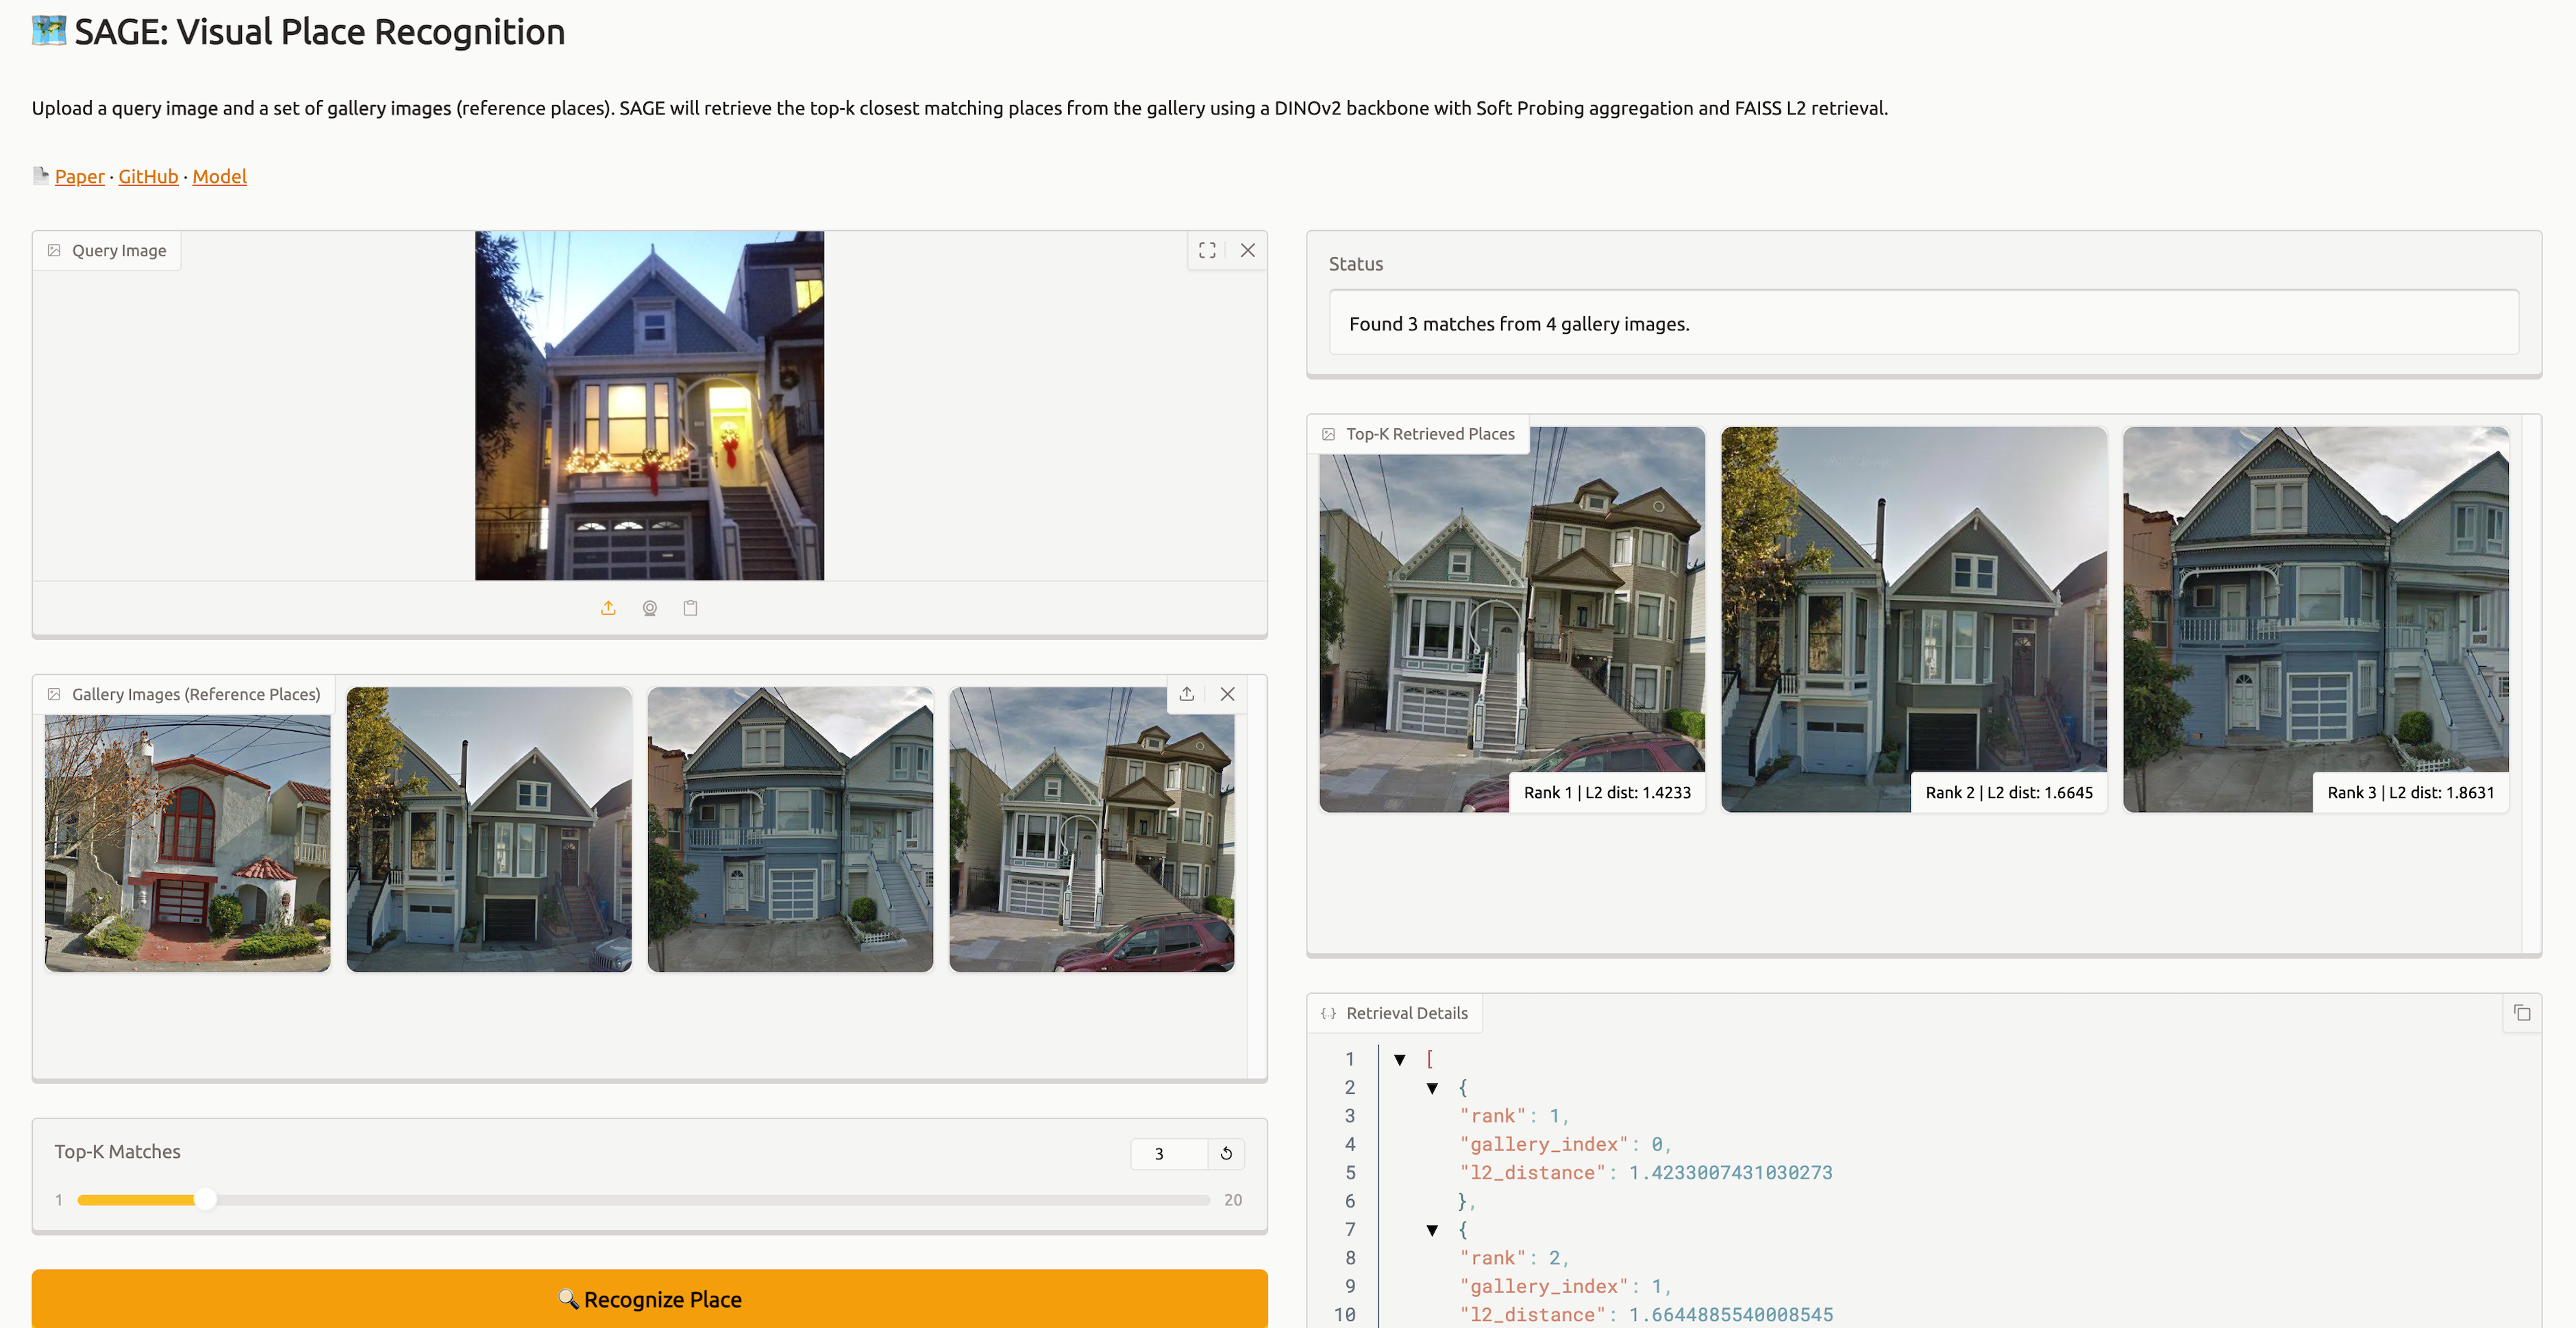Image resolution: width=2576 pixels, height=1328 pixels.
Task: Open the GitHub link
Action: click(x=148, y=177)
